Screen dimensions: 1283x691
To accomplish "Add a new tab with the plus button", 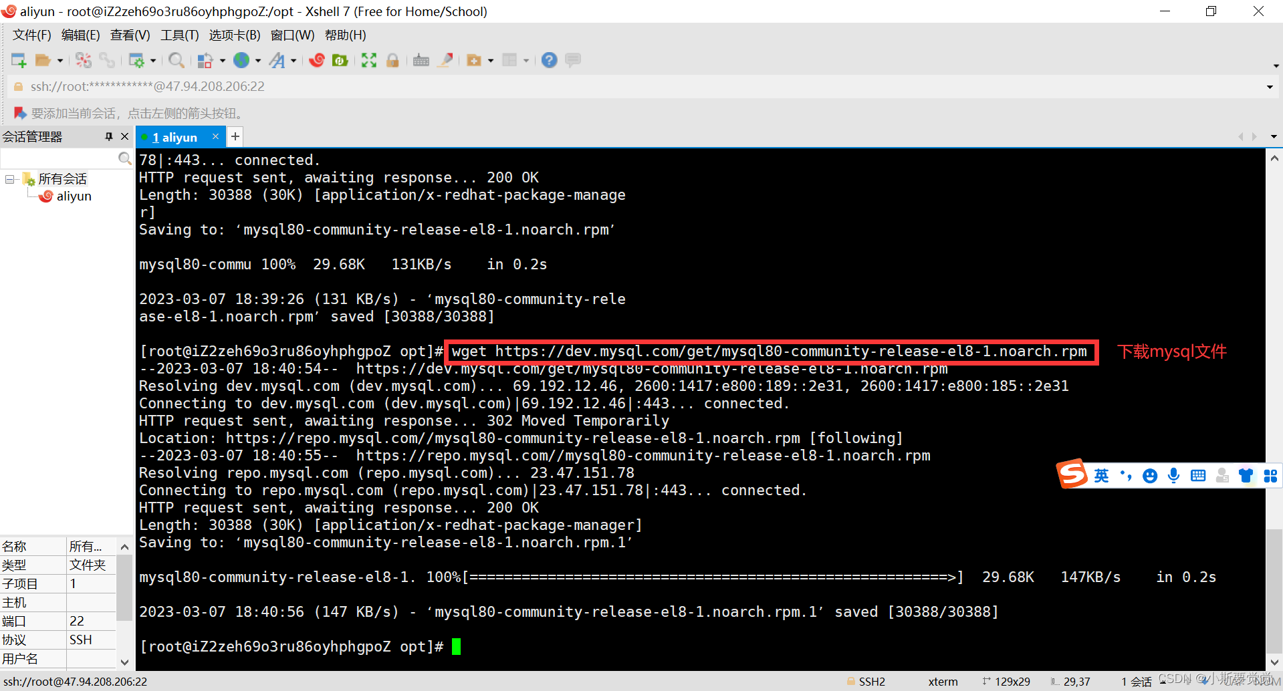I will point(234,137).
